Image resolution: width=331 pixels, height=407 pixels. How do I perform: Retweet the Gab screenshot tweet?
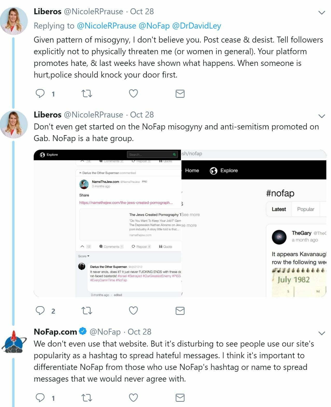pos(87,311)
